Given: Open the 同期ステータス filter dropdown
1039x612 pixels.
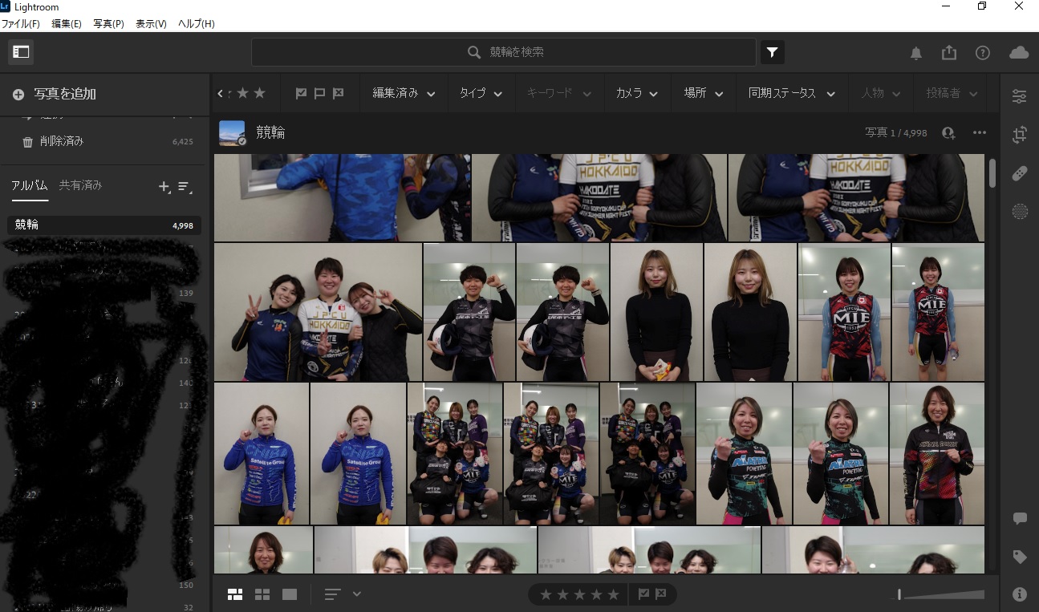Looking at the screenshot, I should point(791,94).
